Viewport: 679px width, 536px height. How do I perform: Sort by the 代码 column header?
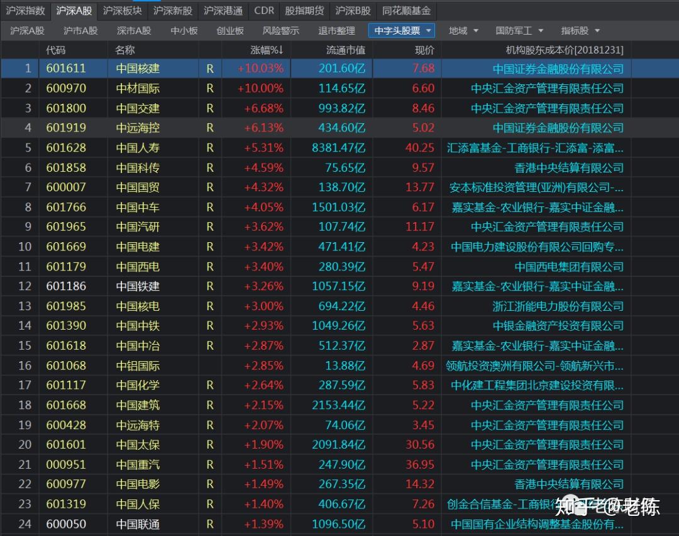[56, 50]
